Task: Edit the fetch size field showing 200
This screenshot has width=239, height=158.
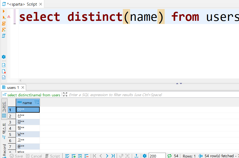Action: (x=157, y=156)
